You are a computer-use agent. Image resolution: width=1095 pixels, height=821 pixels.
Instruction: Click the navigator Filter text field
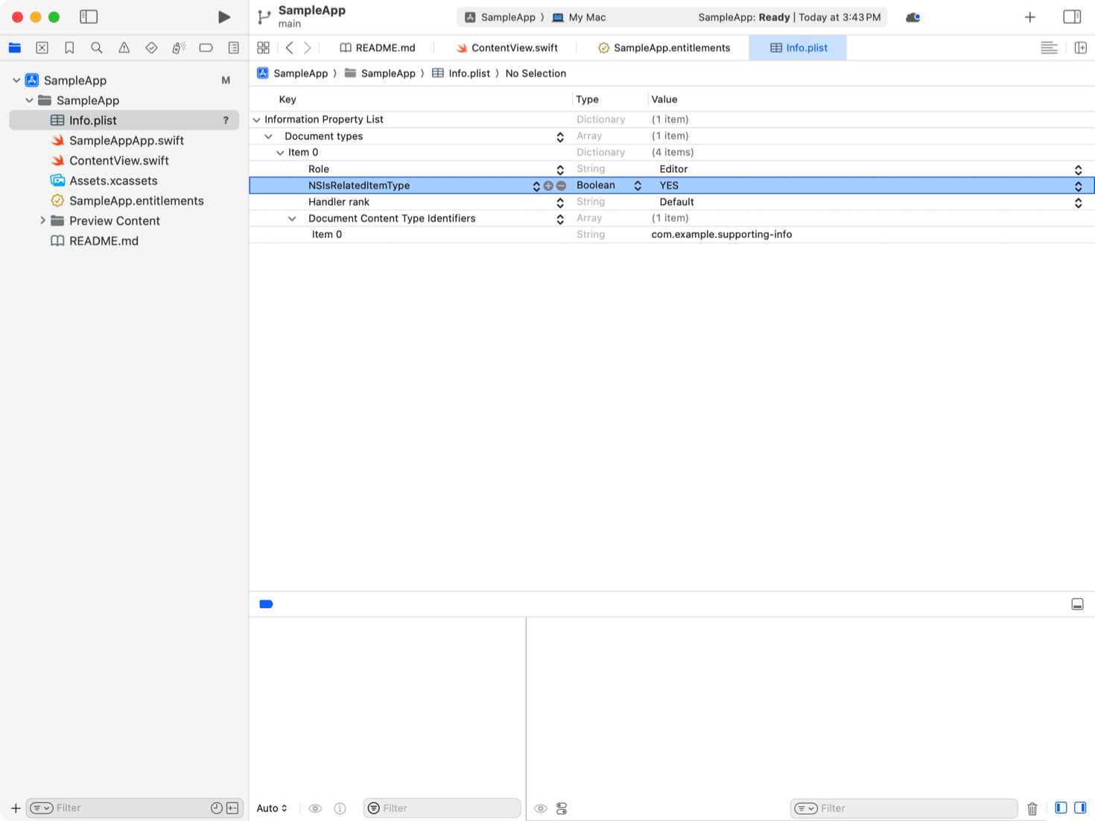130,808
